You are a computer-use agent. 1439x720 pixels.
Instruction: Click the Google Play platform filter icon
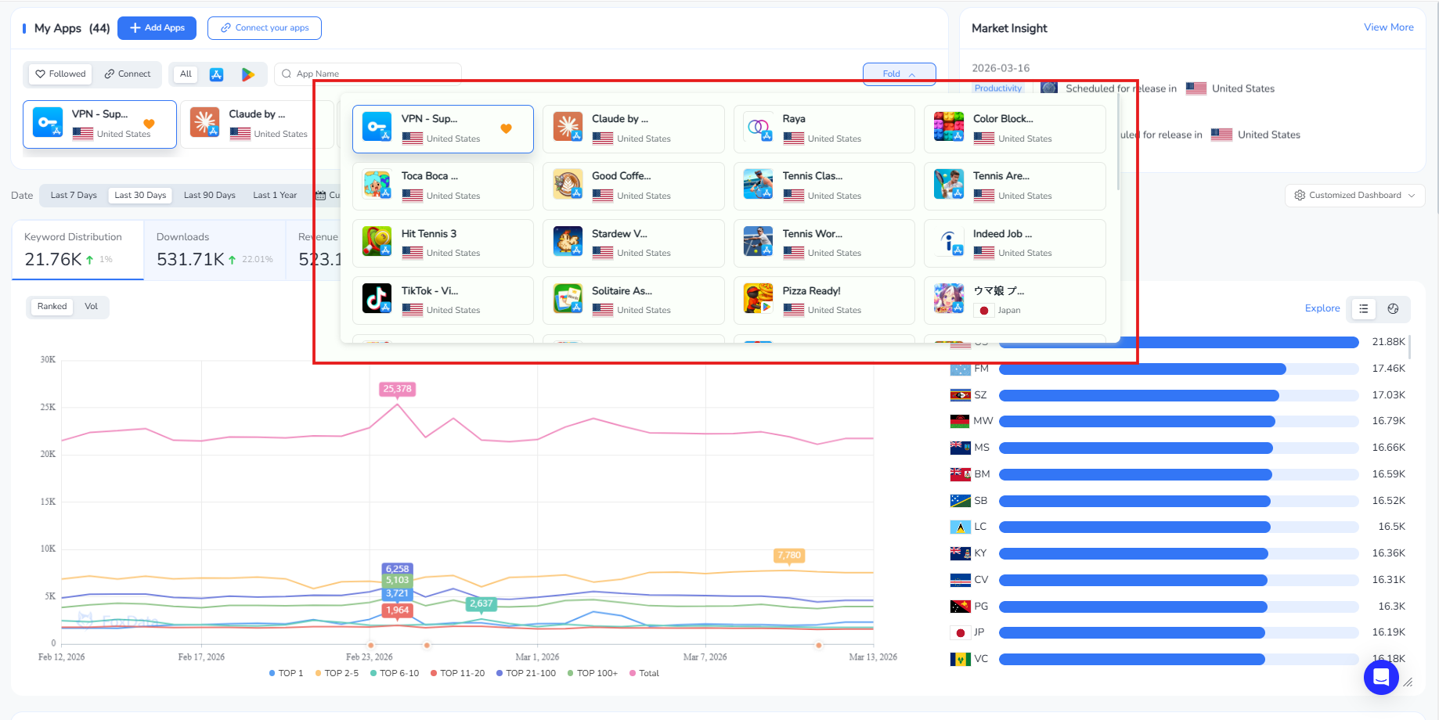coord(248,74)
